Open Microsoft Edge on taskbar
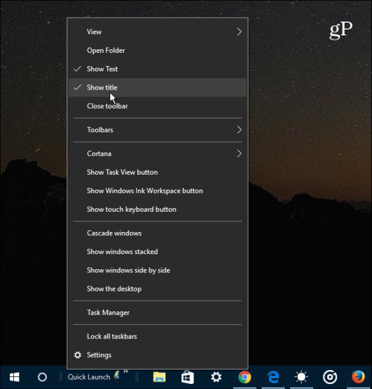 [273, 378]
